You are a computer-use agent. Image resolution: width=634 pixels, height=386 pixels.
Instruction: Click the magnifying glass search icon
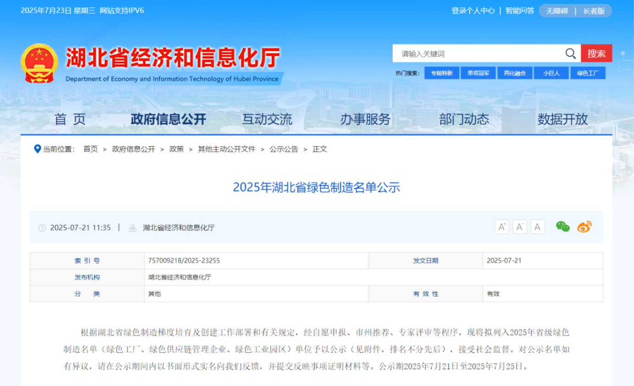click(570, 54)
